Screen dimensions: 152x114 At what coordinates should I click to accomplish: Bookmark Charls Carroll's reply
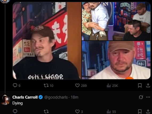140,111
